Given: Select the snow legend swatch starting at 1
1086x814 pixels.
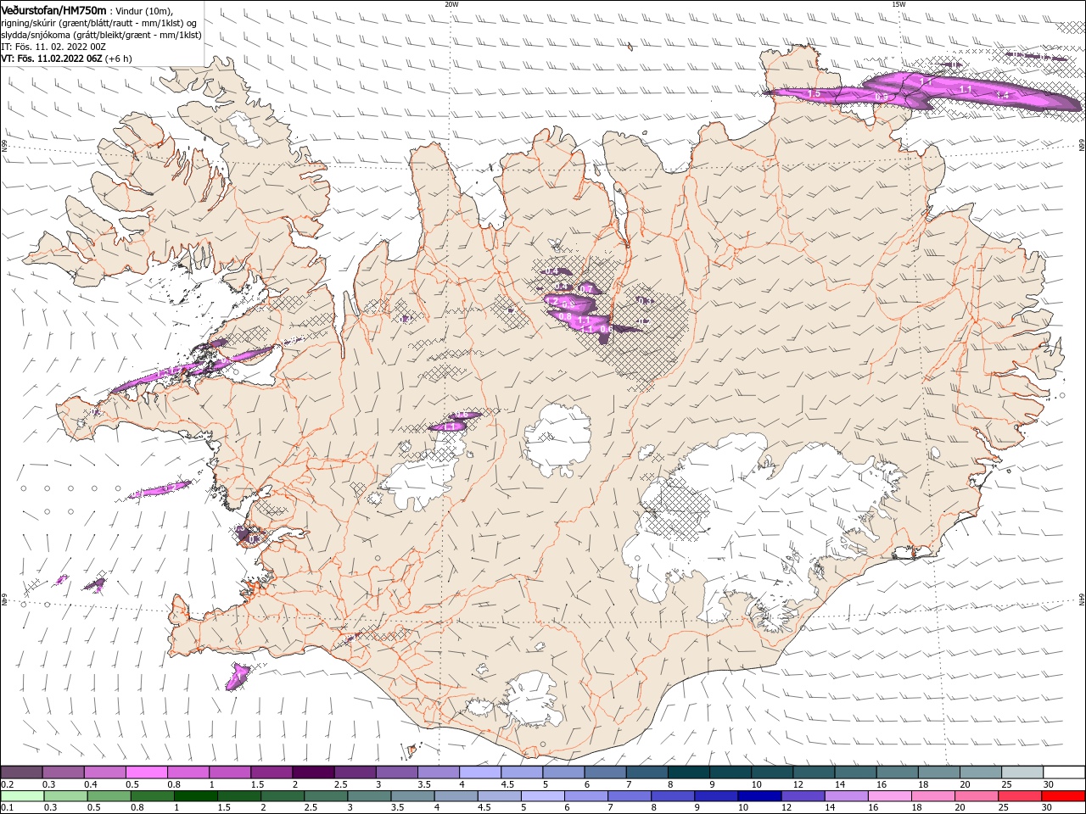Looking at the screenshot, I should click(x=230, y=772).
